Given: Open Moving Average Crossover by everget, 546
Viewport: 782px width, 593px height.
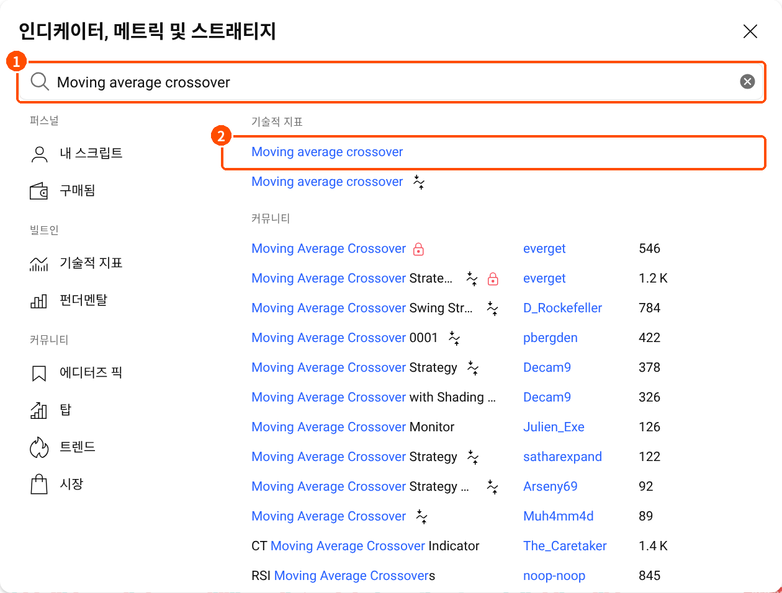Looking at the screenshot, I should [328, 248].
